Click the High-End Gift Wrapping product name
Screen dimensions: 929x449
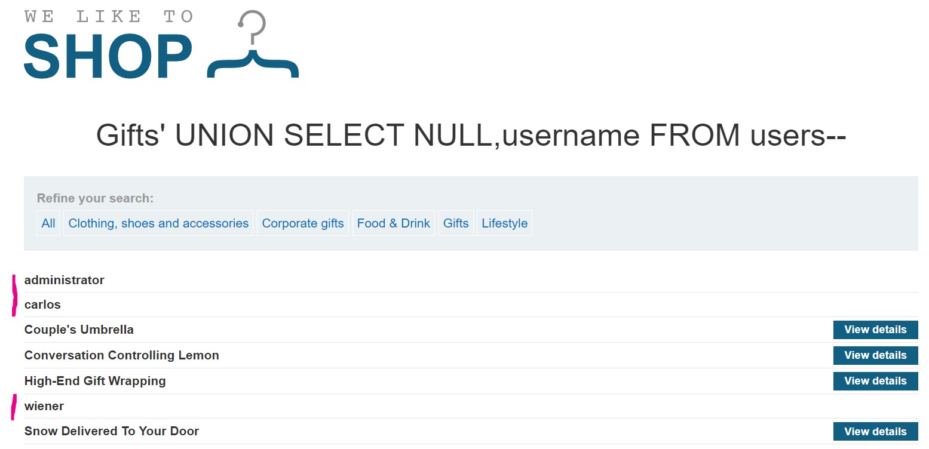95,381
